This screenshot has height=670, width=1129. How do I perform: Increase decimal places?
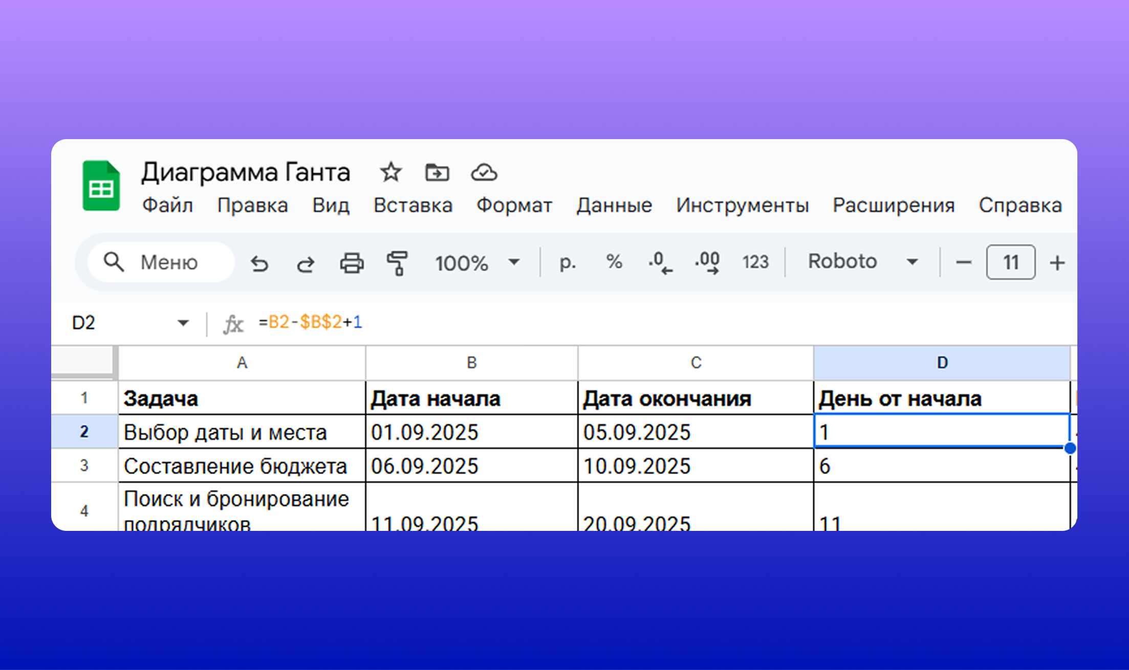tap(706, 263)
